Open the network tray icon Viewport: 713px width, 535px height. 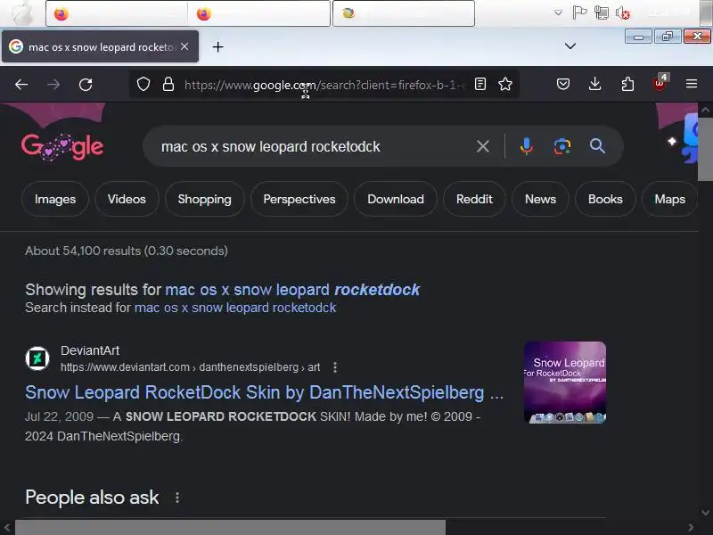tap(601, 12)
